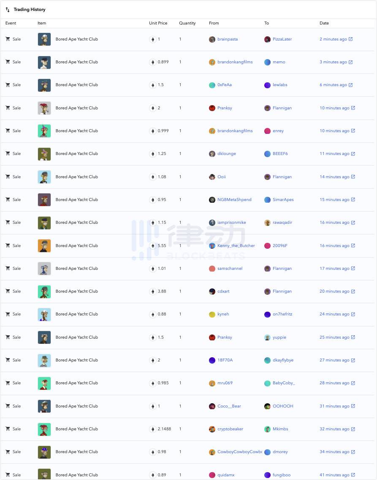
Task: Open the ape thumbnail in the 3.88 sale
Action: pyautogui.click(x=44, y=291)
